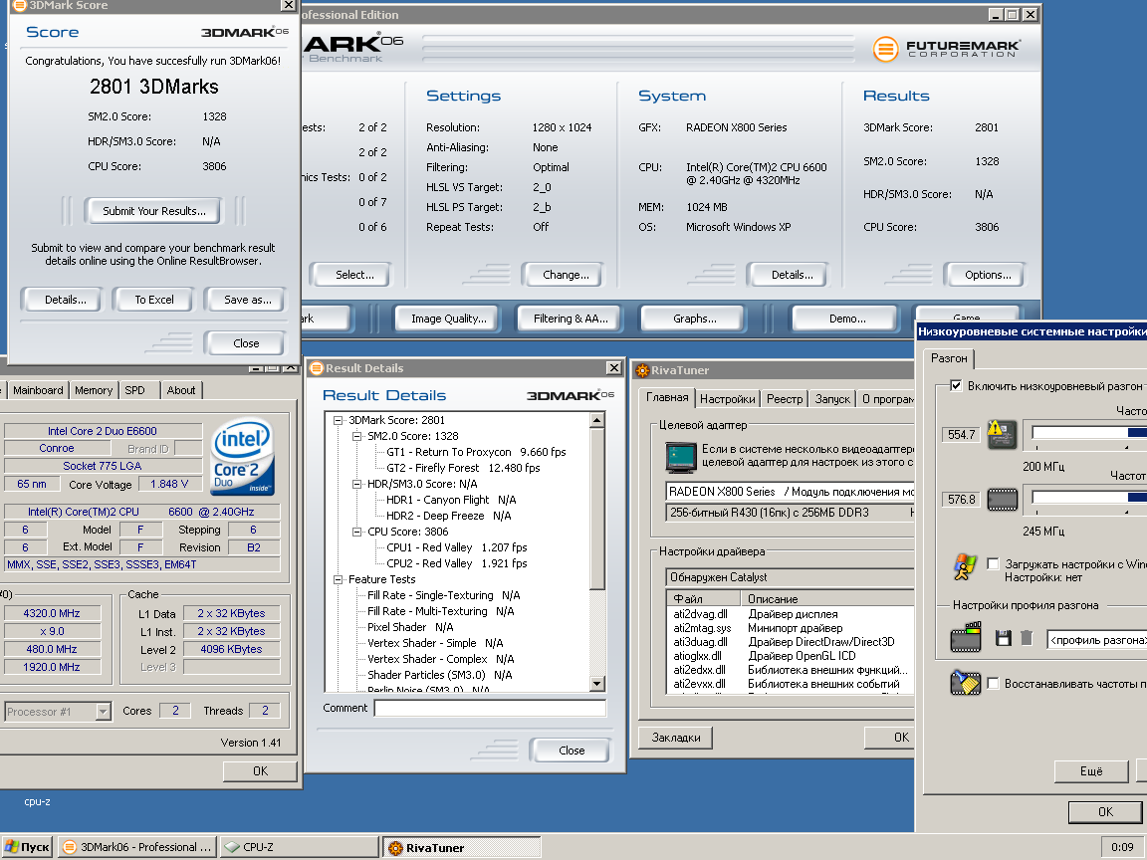Click Image Quality... button
The width and height of the screenshot is (1147, 860).
[x=448, y=319]
